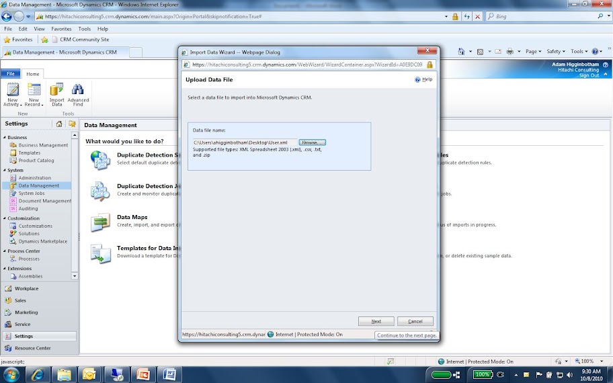Open the Safety dropdown in IE toolbar
The height and width of the screenshot is (383, 613).
coord(555,52)
